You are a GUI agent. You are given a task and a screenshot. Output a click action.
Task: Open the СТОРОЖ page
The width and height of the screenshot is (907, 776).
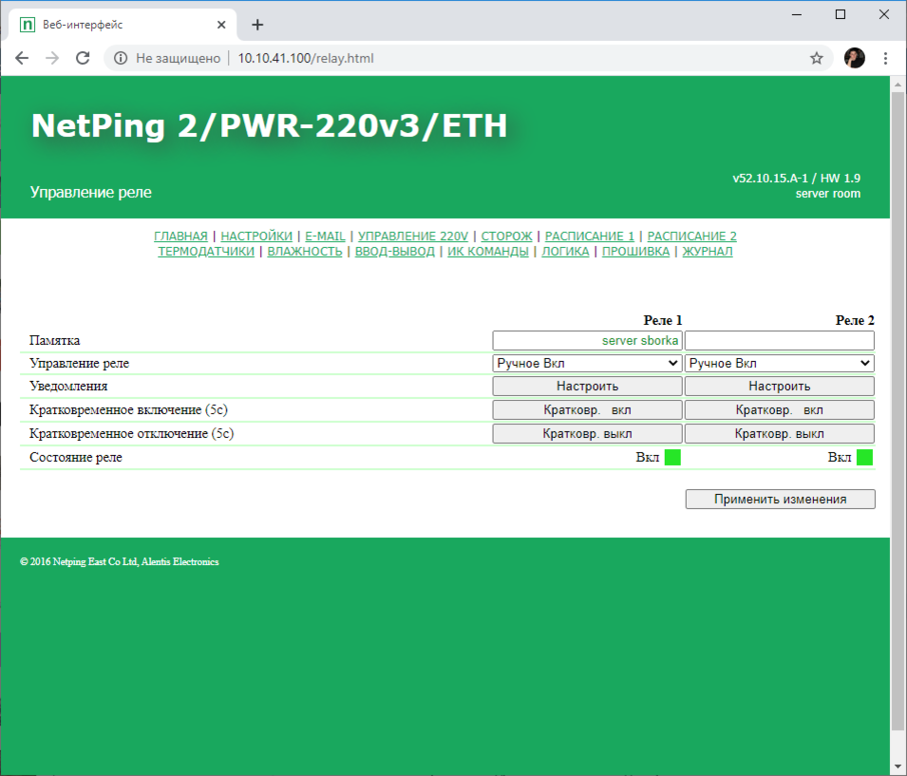pyautogui.click(x=507, y=237)
